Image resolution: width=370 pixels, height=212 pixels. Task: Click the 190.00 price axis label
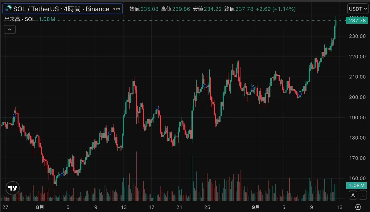click(358, 117)
